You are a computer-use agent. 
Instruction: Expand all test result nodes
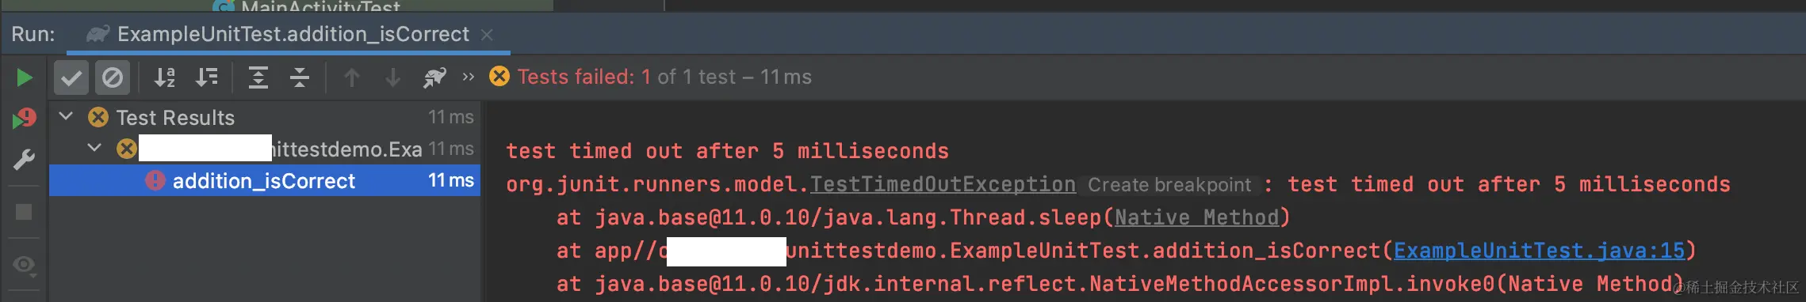click(258, 77)
